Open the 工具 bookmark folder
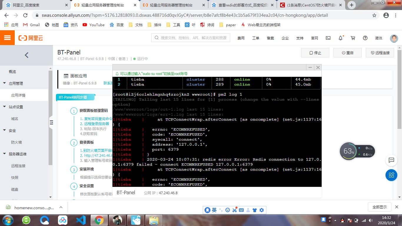This screenshot has height=226, width=402. tap(173, 25)
